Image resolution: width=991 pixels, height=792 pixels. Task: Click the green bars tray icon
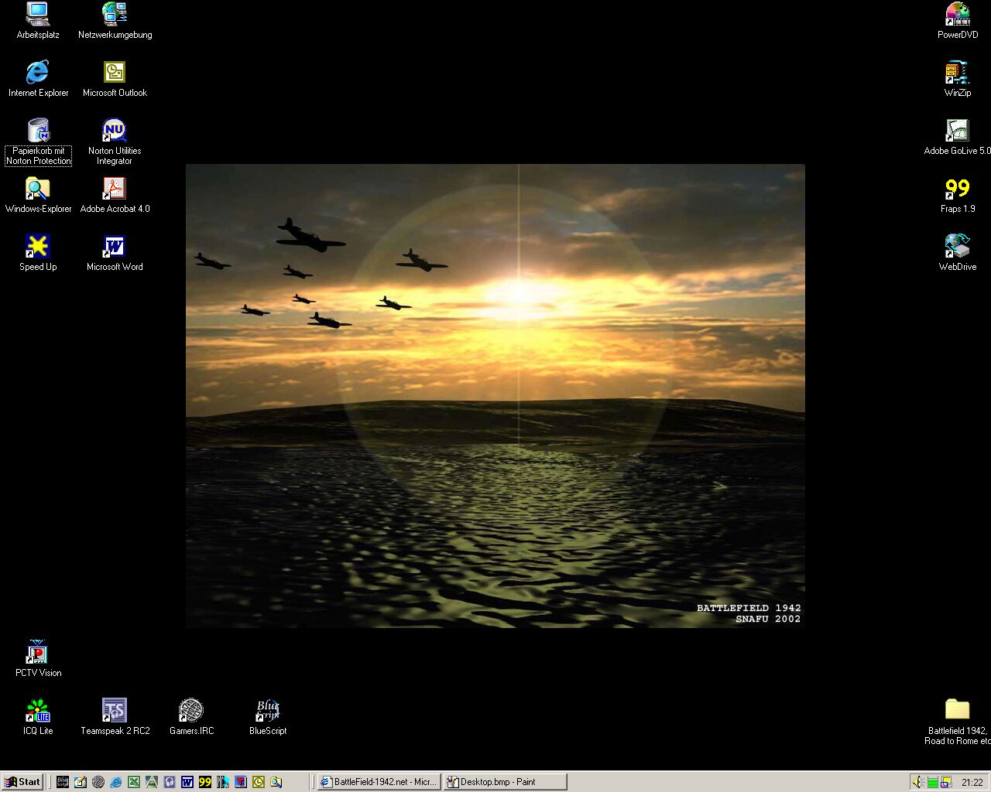[x=933, y=782]
